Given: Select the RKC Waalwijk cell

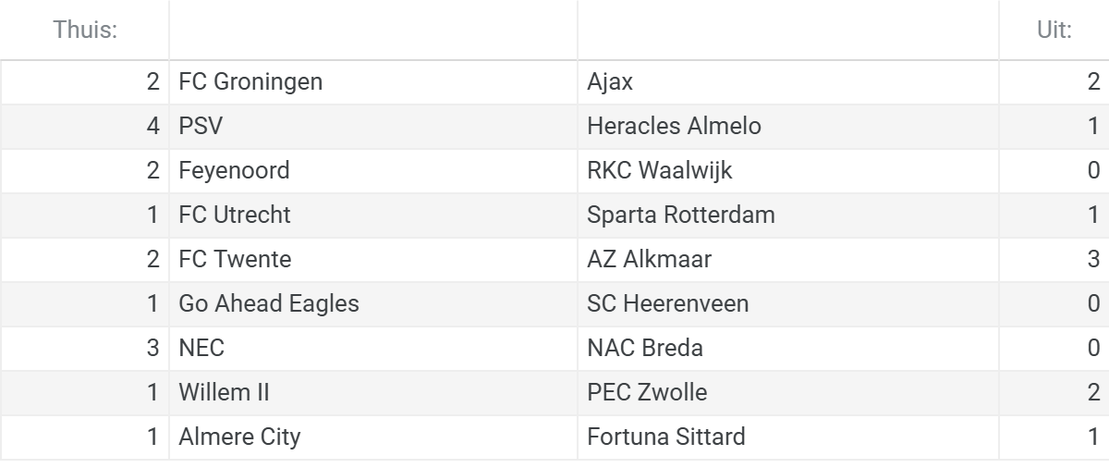Looking at the screenshot, I should [788, 171].
